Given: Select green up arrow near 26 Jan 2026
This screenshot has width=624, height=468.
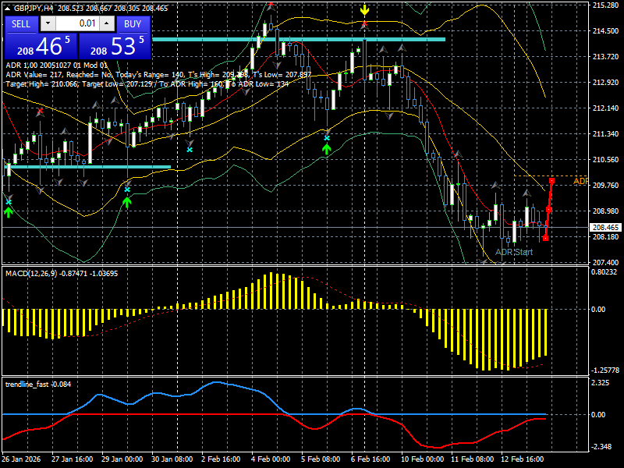Looking at the screenshot, I should 9,211.
